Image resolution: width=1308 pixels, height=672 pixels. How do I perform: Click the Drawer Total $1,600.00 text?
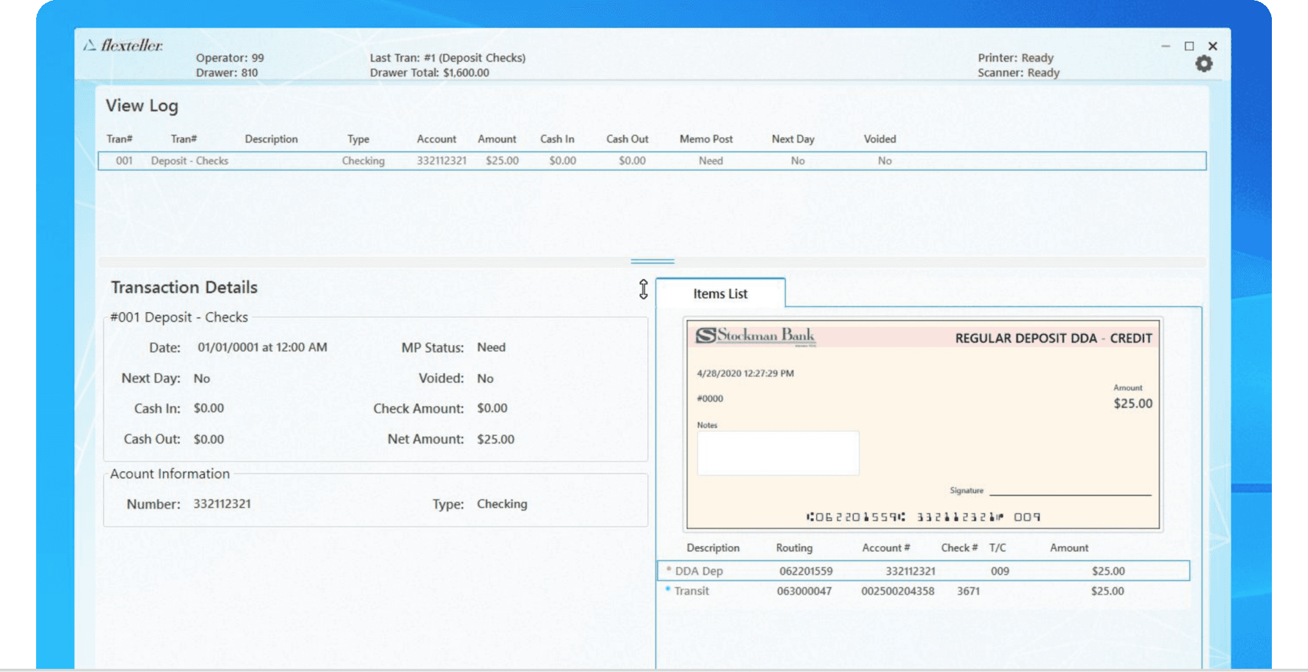[430, 72]
